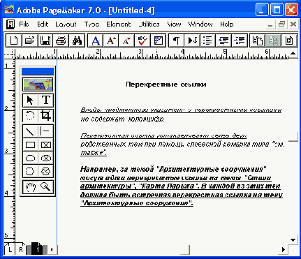Select the Hand tool
The width and height of the screenshot is (301, 259).
[x=30, y=187]
